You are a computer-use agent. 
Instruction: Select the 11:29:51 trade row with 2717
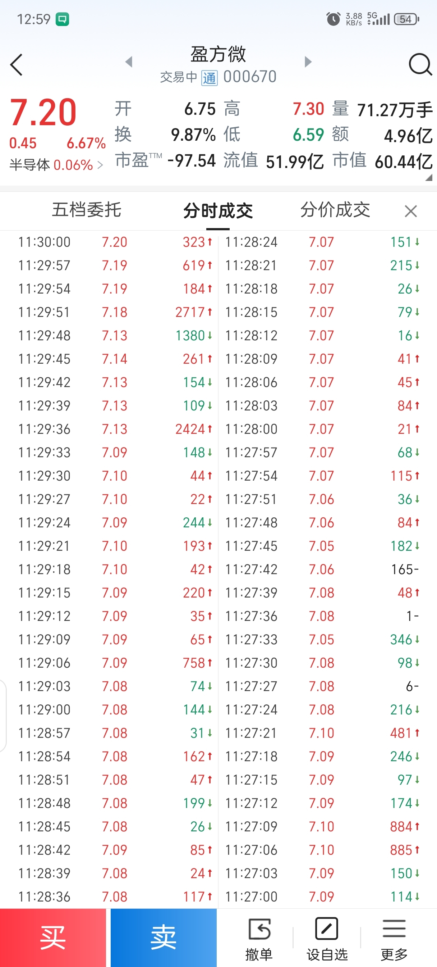click(115, 312)
